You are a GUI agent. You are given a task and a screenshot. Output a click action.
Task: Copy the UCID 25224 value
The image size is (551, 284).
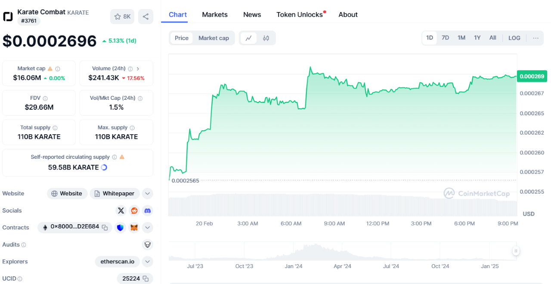tap(146, 278)
